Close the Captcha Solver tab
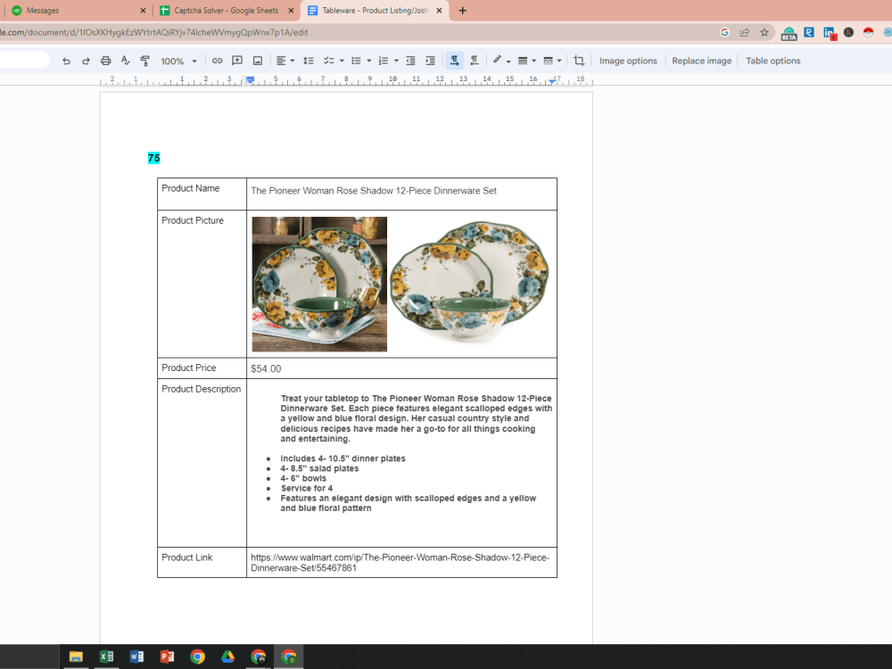 click(x=292, y=10)
